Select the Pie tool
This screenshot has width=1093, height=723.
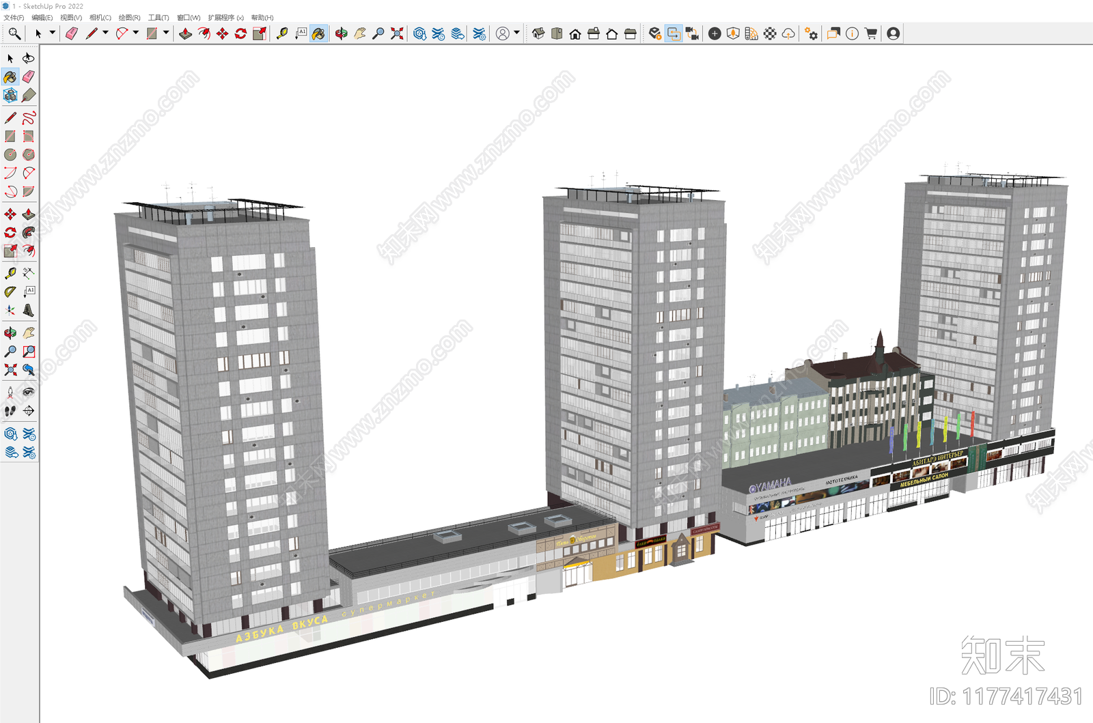29,192
